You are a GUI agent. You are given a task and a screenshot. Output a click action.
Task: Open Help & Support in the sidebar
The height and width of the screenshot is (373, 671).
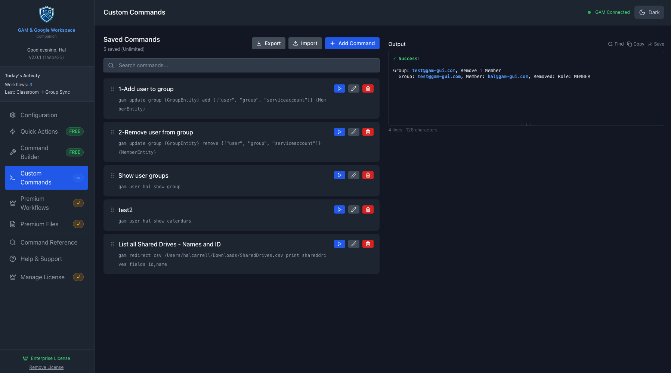click(46, 259)
